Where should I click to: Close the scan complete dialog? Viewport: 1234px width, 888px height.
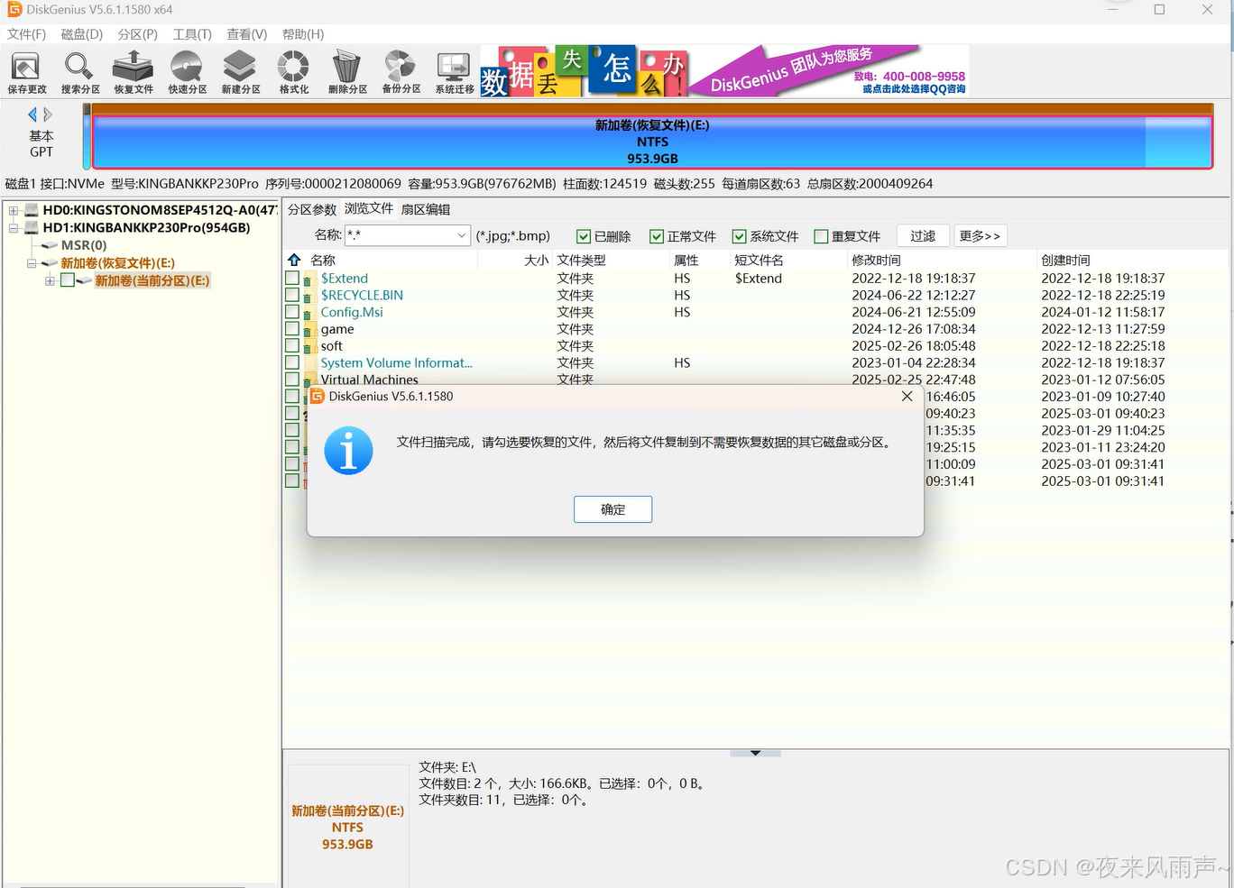[x=907, y=397]
